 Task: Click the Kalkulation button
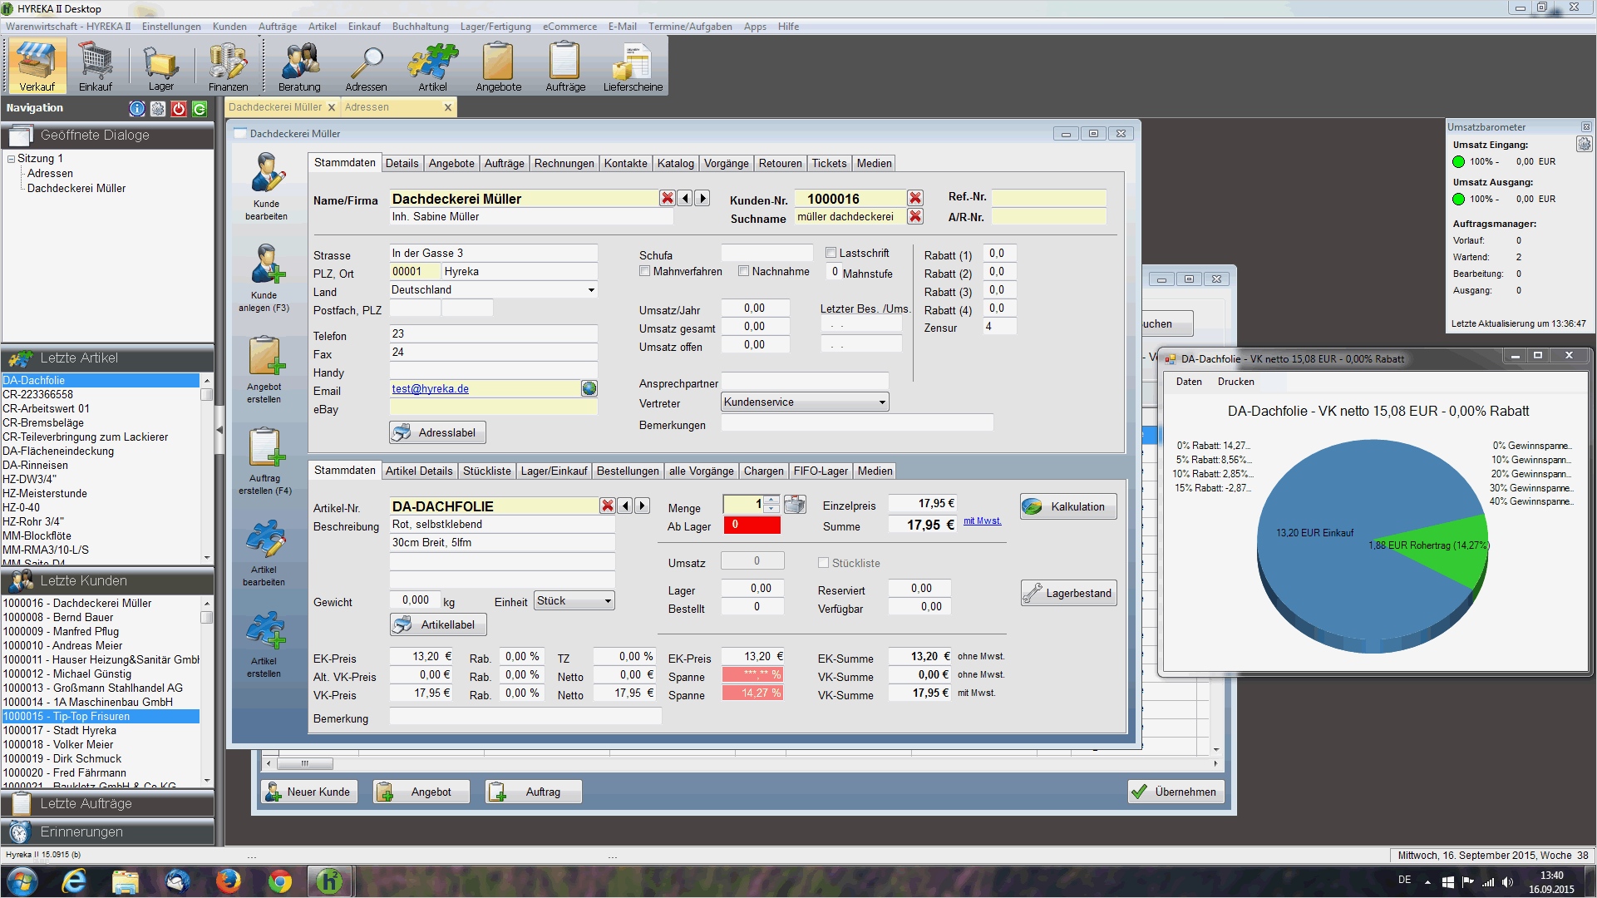[1068, 506]
